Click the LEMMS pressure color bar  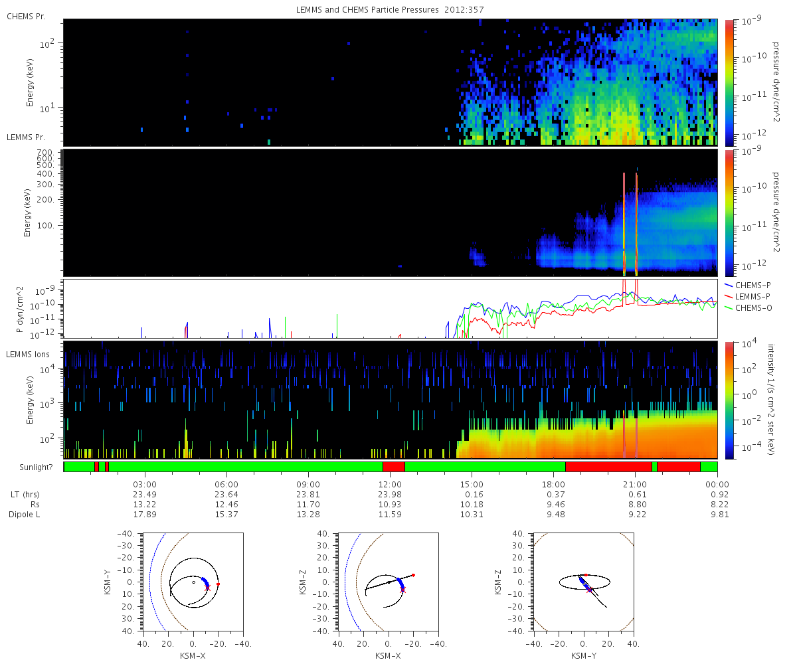tap(729, 212)
